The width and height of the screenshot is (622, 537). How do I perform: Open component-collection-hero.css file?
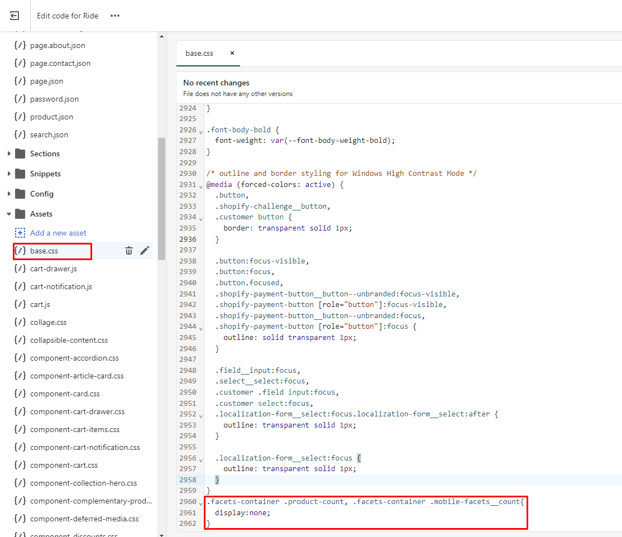(x=83, y=483)
